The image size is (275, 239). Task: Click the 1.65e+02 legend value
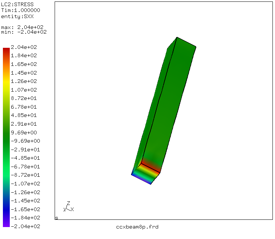click(x=24, y=64)
